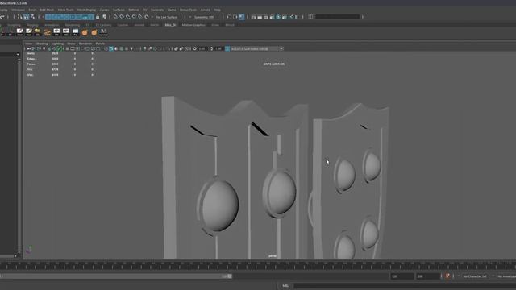Toggle the Auto Keyframe button
The width and height of the screenshot is (516, 290).
coord(447,276)
